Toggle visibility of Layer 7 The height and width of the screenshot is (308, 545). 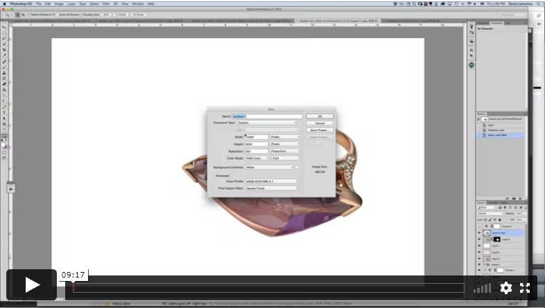[x=479, y=246]
